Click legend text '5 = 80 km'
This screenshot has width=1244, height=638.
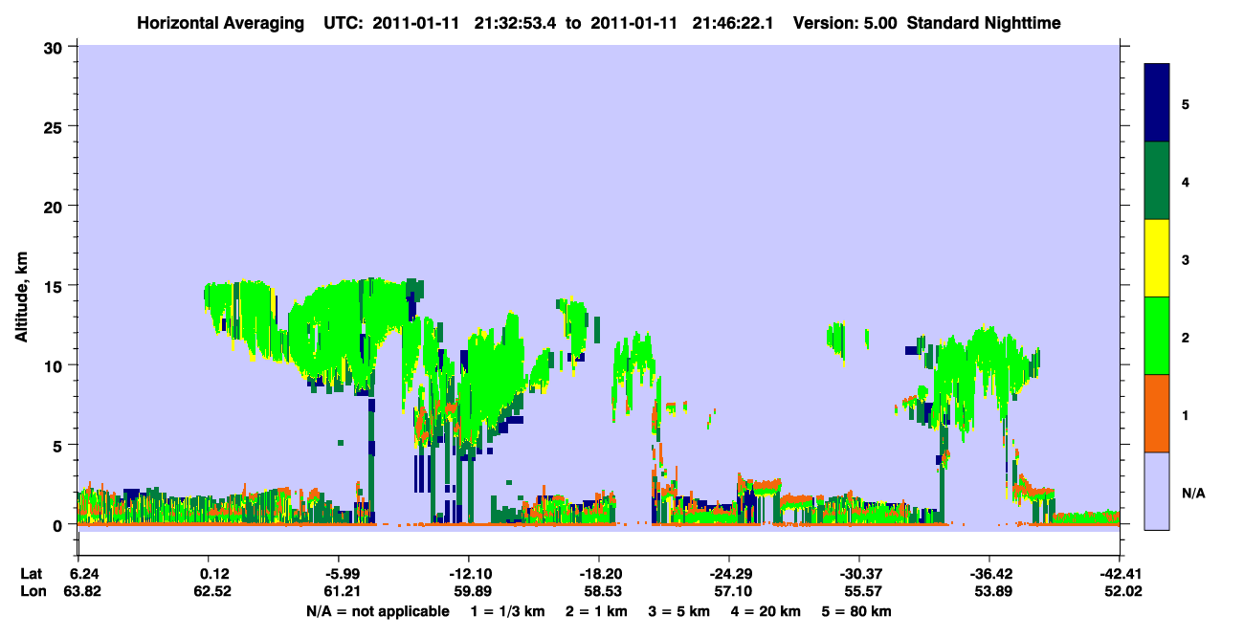(856, 611)
